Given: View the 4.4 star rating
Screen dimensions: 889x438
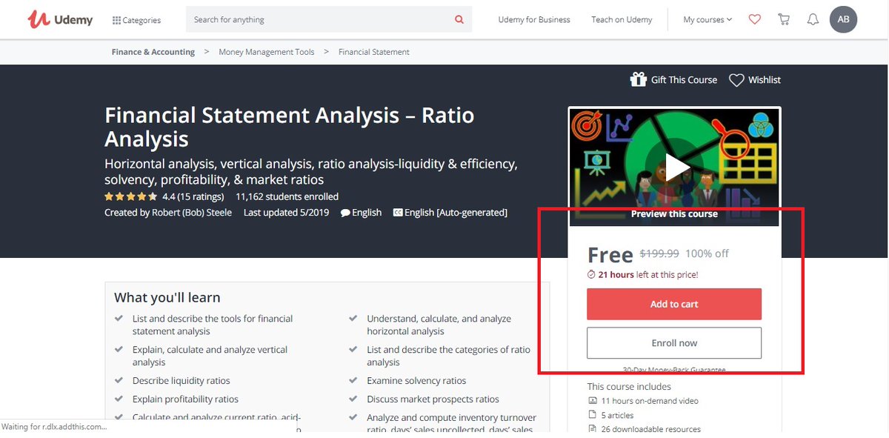Looking at the screenshot, I should [x=131, y=197].
